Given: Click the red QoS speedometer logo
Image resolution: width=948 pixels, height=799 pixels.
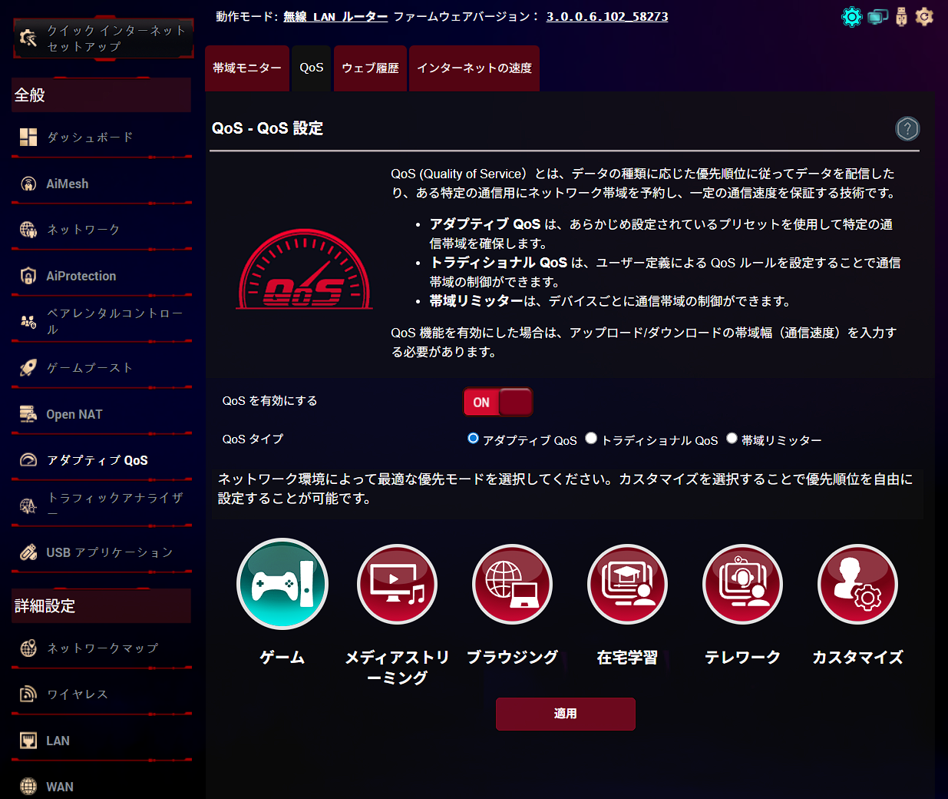Looking at the screenshot, I should [305, 269].
